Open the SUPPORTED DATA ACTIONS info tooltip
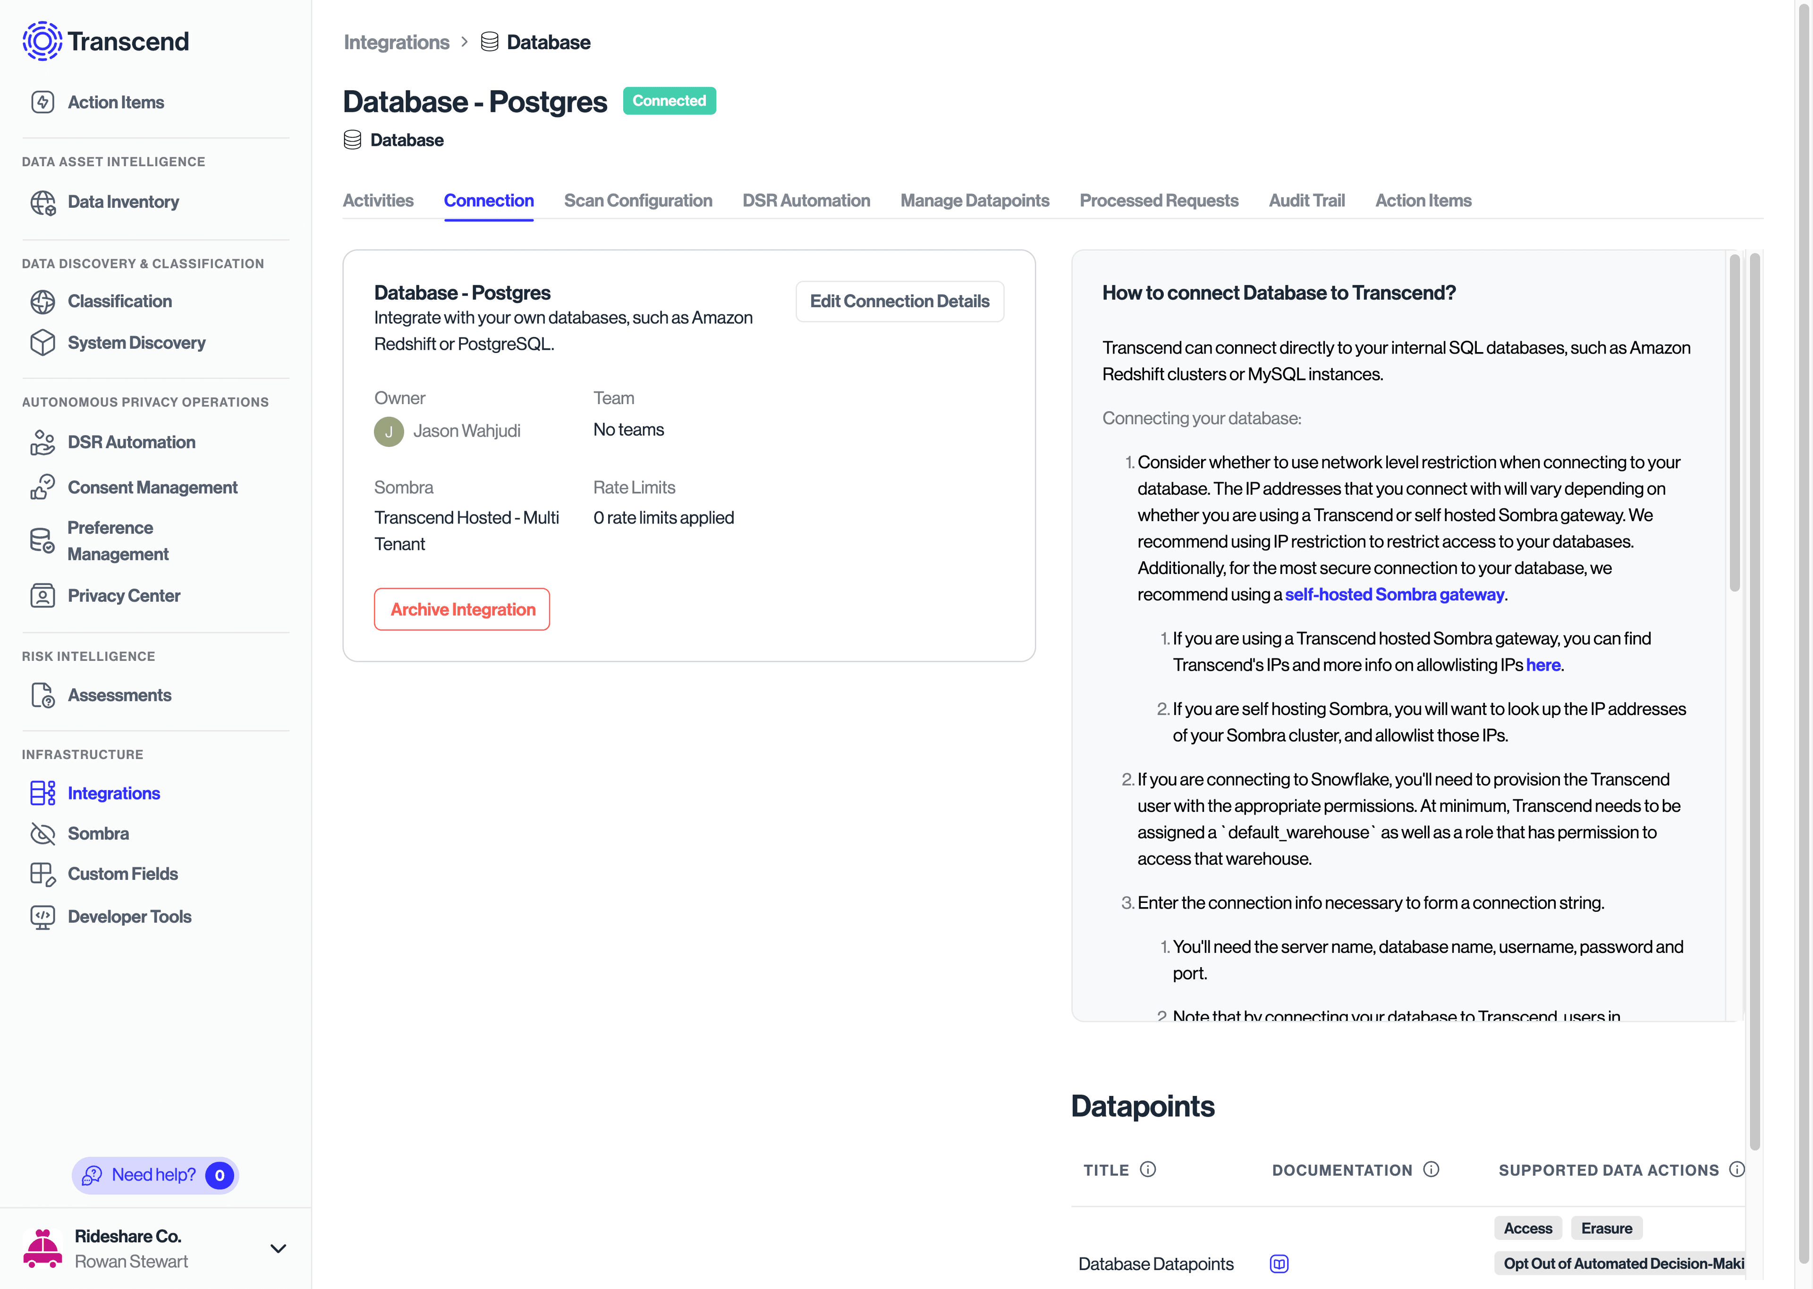 (1737, 1169)
